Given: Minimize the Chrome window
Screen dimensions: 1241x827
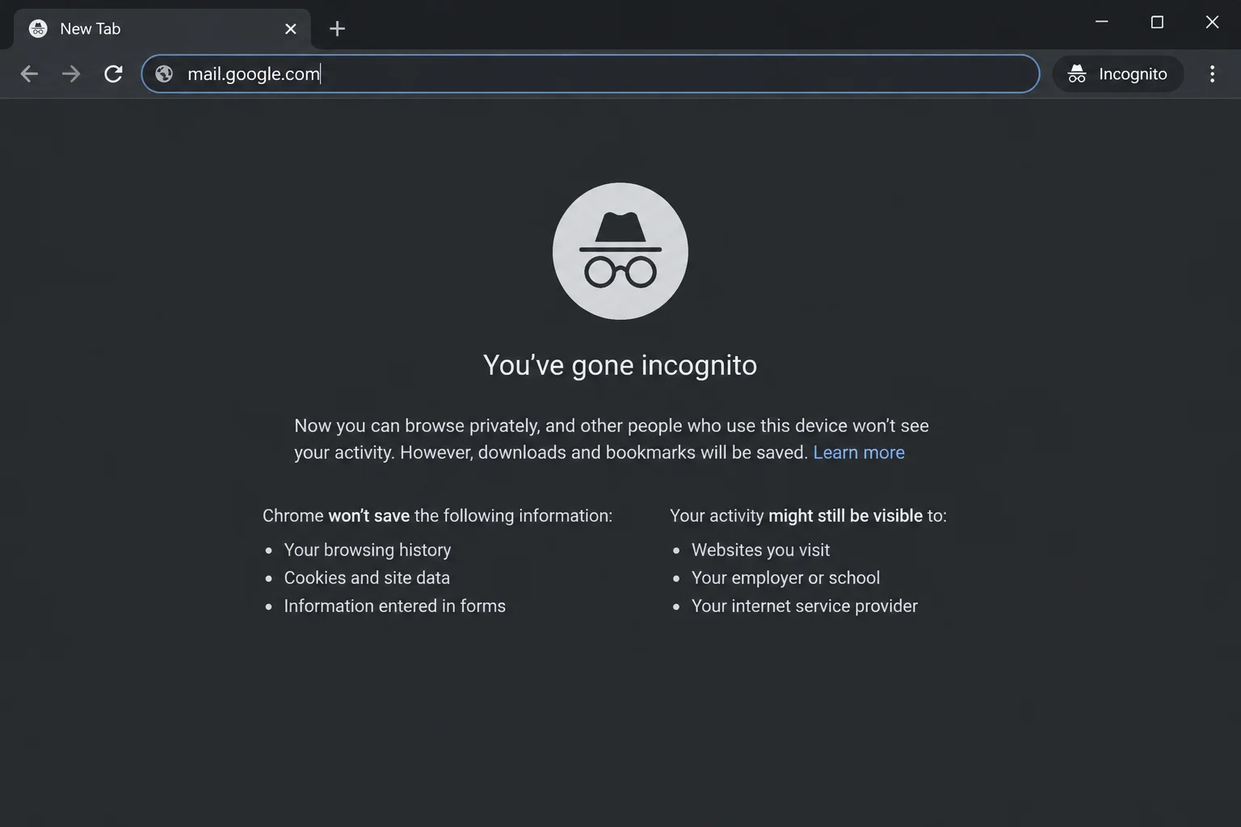Looking at the screenshot, I should pyautogui.click(x=1101, y=22).
